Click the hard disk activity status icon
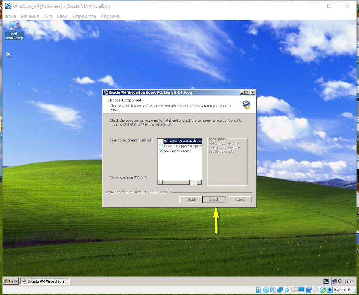359x295 pixels. (x=258, y=290)
